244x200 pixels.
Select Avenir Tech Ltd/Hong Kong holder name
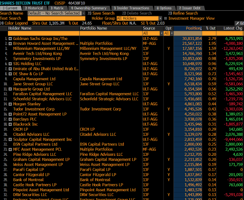click(37, 54)
